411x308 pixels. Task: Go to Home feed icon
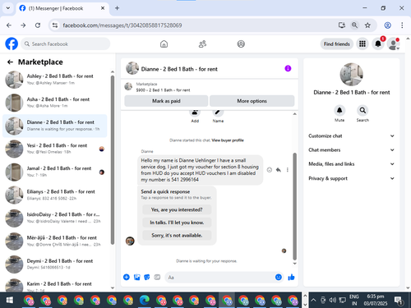point(164,44)
